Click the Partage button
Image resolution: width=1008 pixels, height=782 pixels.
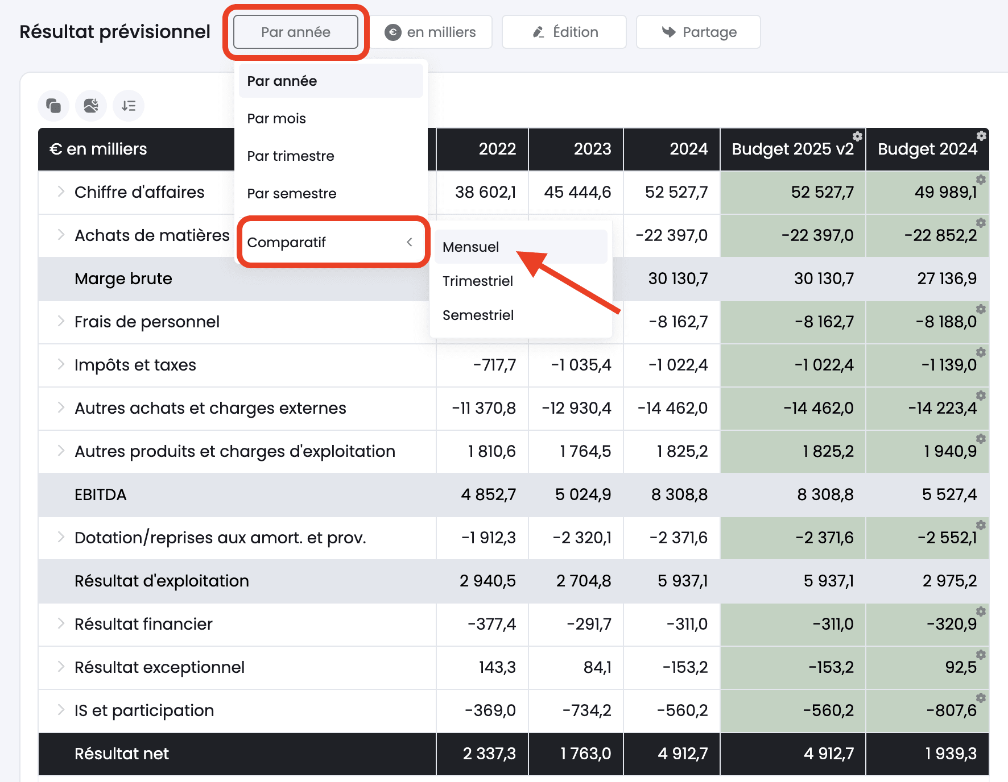tap(699, 32)
